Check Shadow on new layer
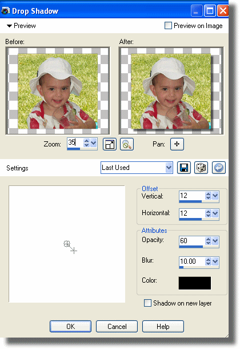 (x=147, y=303)
